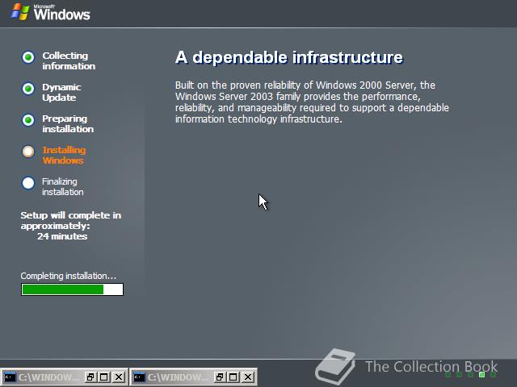Click the 'Completing installation...' status text

click(68, 276)
